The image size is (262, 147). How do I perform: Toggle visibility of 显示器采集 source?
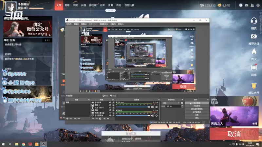110,115
